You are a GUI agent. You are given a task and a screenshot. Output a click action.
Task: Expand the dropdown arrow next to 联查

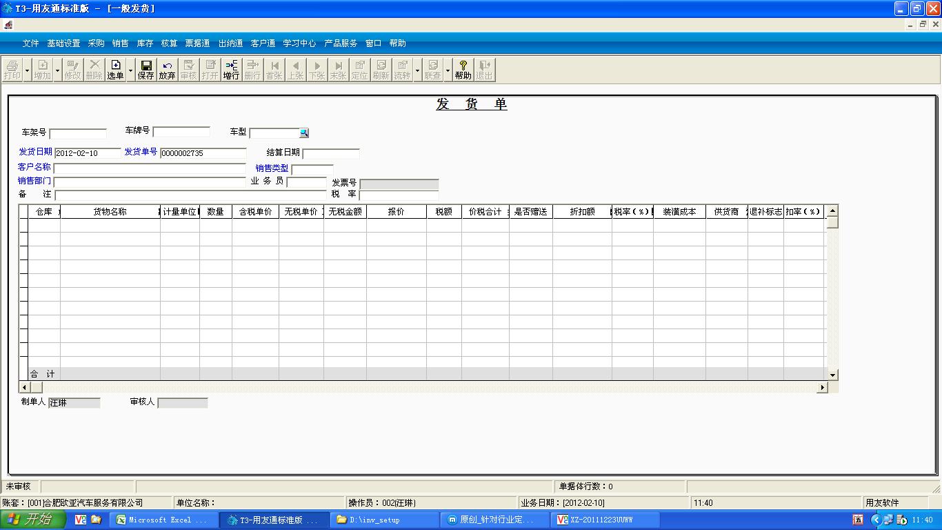pos(448,70)
